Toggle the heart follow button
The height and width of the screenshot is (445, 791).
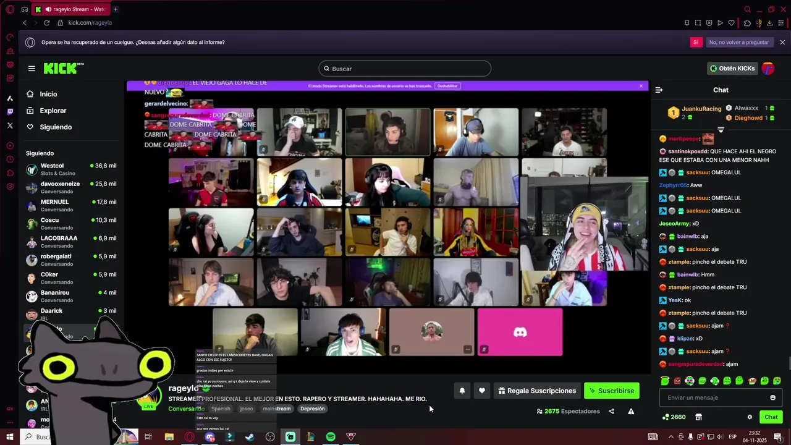[x=482, y=391]
